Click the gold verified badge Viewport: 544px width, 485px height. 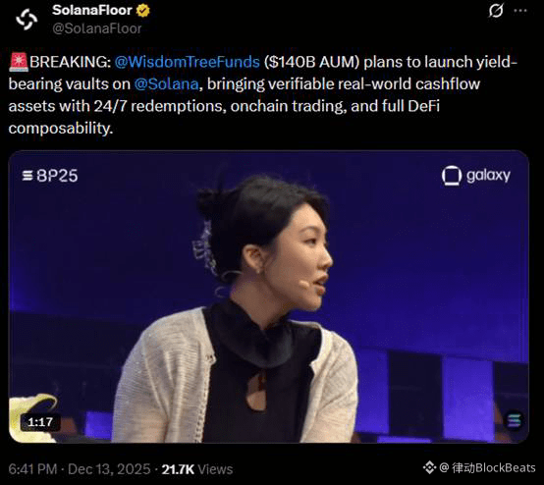(142, 11)
